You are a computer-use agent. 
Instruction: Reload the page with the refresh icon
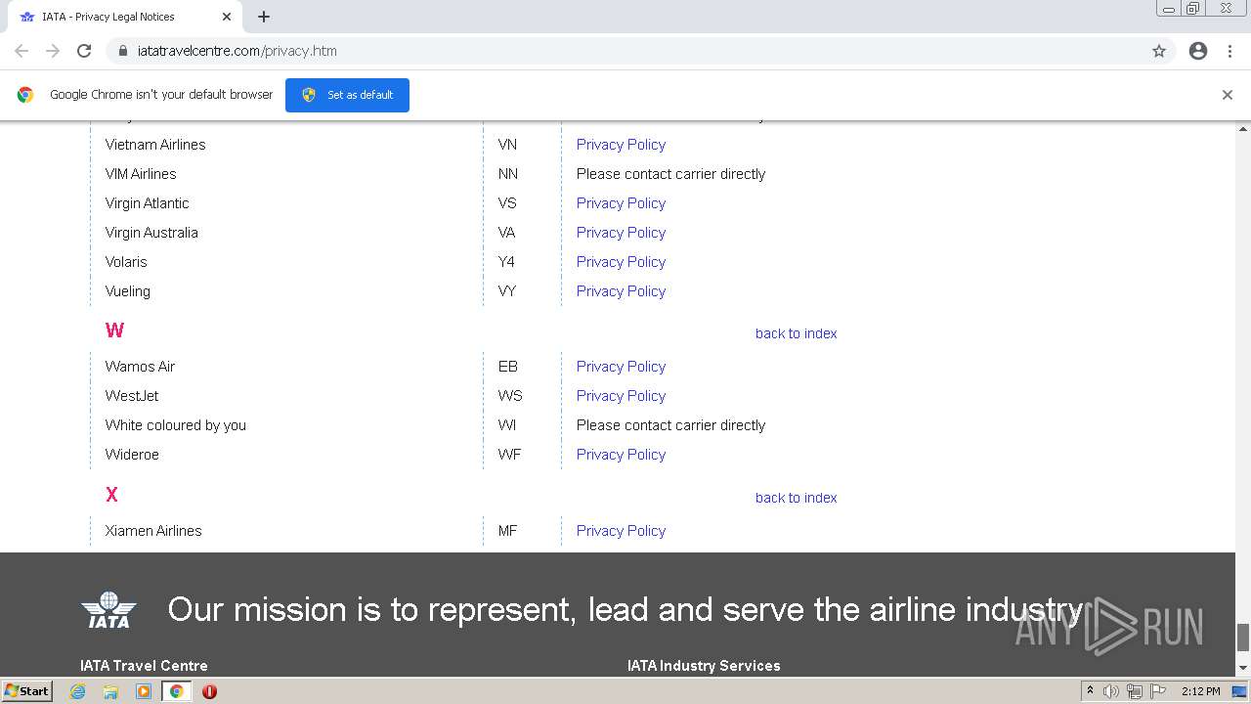tap(84, 51)
